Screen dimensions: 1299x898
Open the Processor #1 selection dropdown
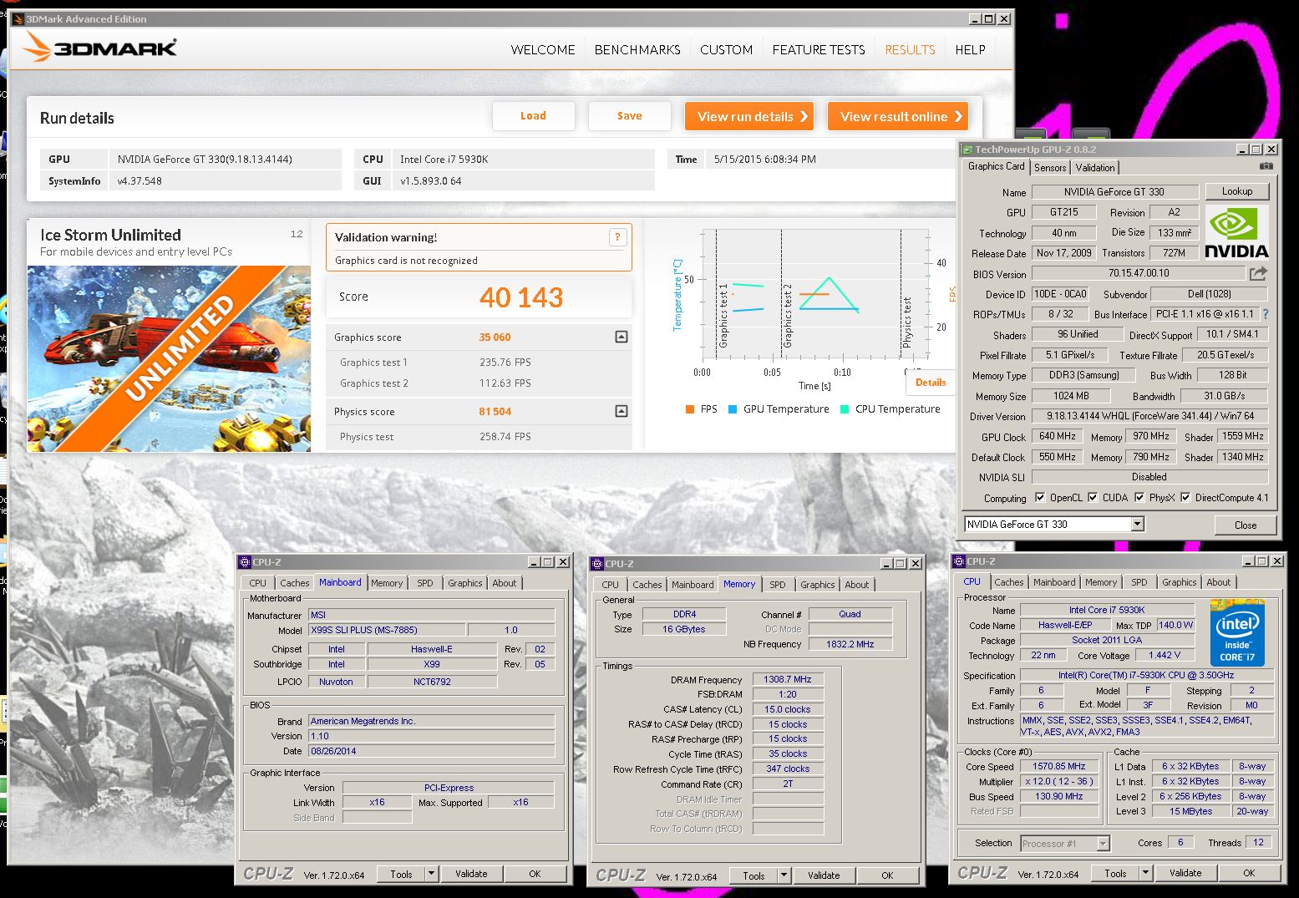click(1103, 844)
